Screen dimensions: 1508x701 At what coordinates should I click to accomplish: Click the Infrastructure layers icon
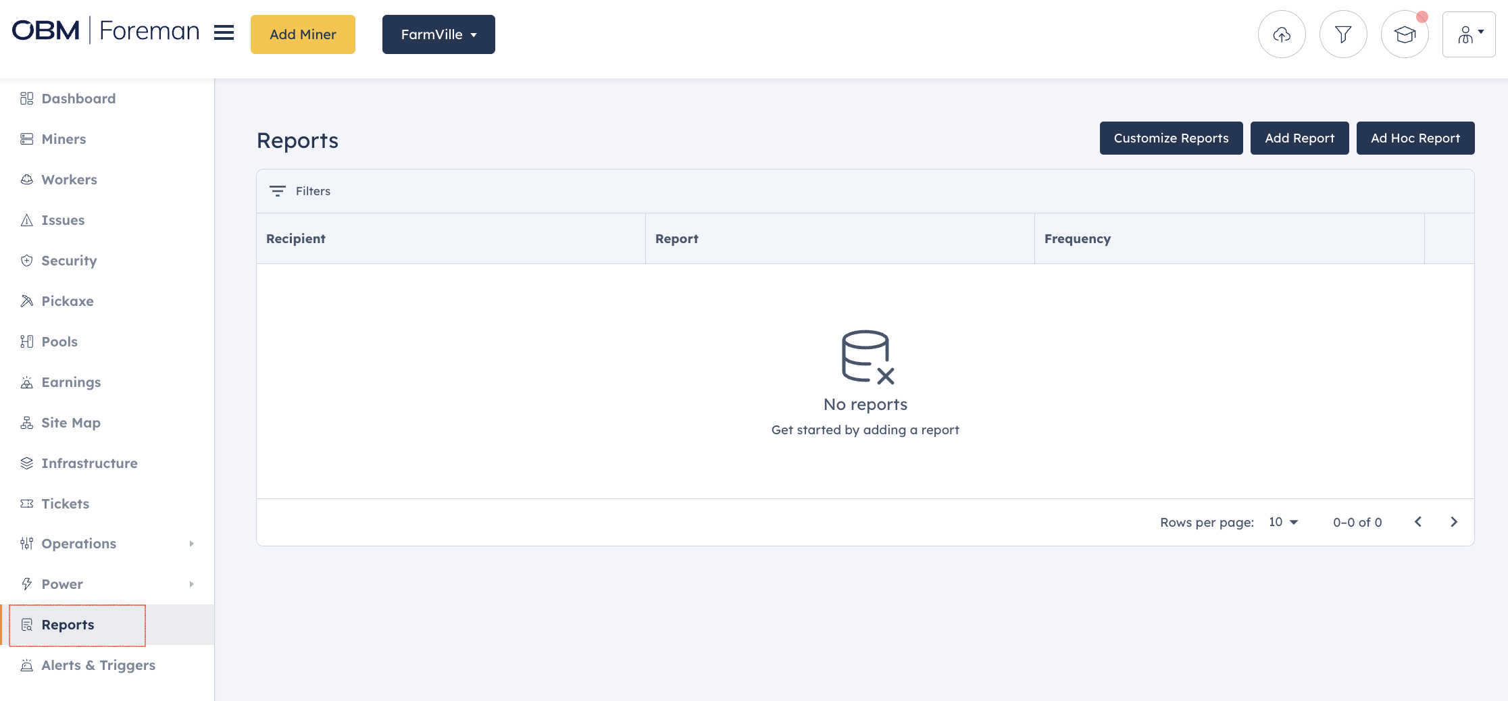point(27,463)
